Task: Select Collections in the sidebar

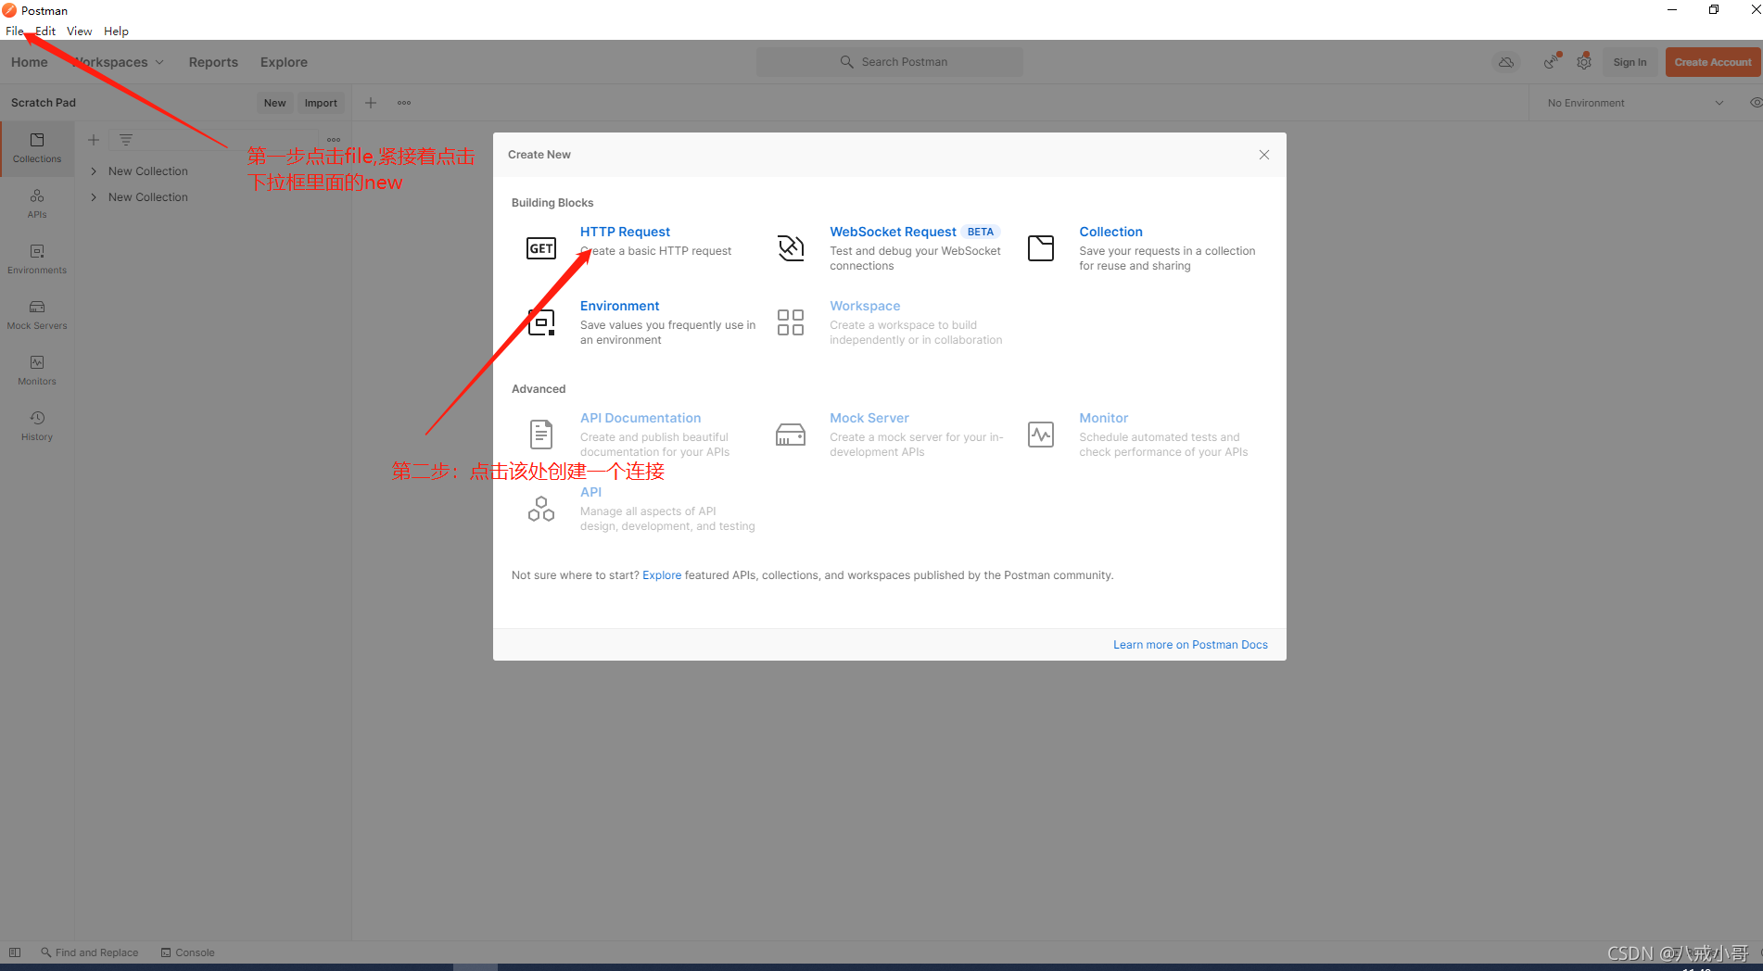Action: click(x=37, y=148)
